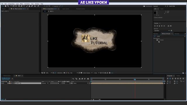Select the Selection (arrow) tool
This screenshot has width=187, height=105.
(3, 6)
